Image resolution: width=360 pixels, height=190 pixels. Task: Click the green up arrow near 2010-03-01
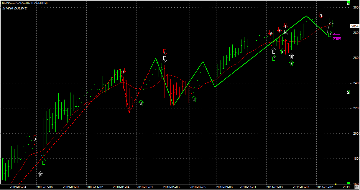[141, 103]
